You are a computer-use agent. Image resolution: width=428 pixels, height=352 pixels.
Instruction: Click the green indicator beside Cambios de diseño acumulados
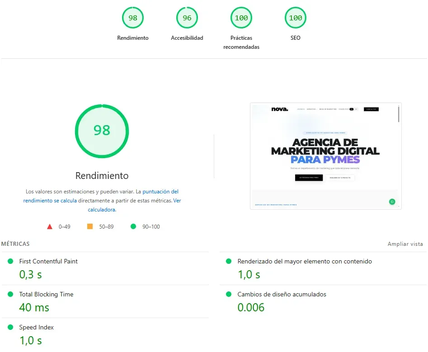coord(229,294)
